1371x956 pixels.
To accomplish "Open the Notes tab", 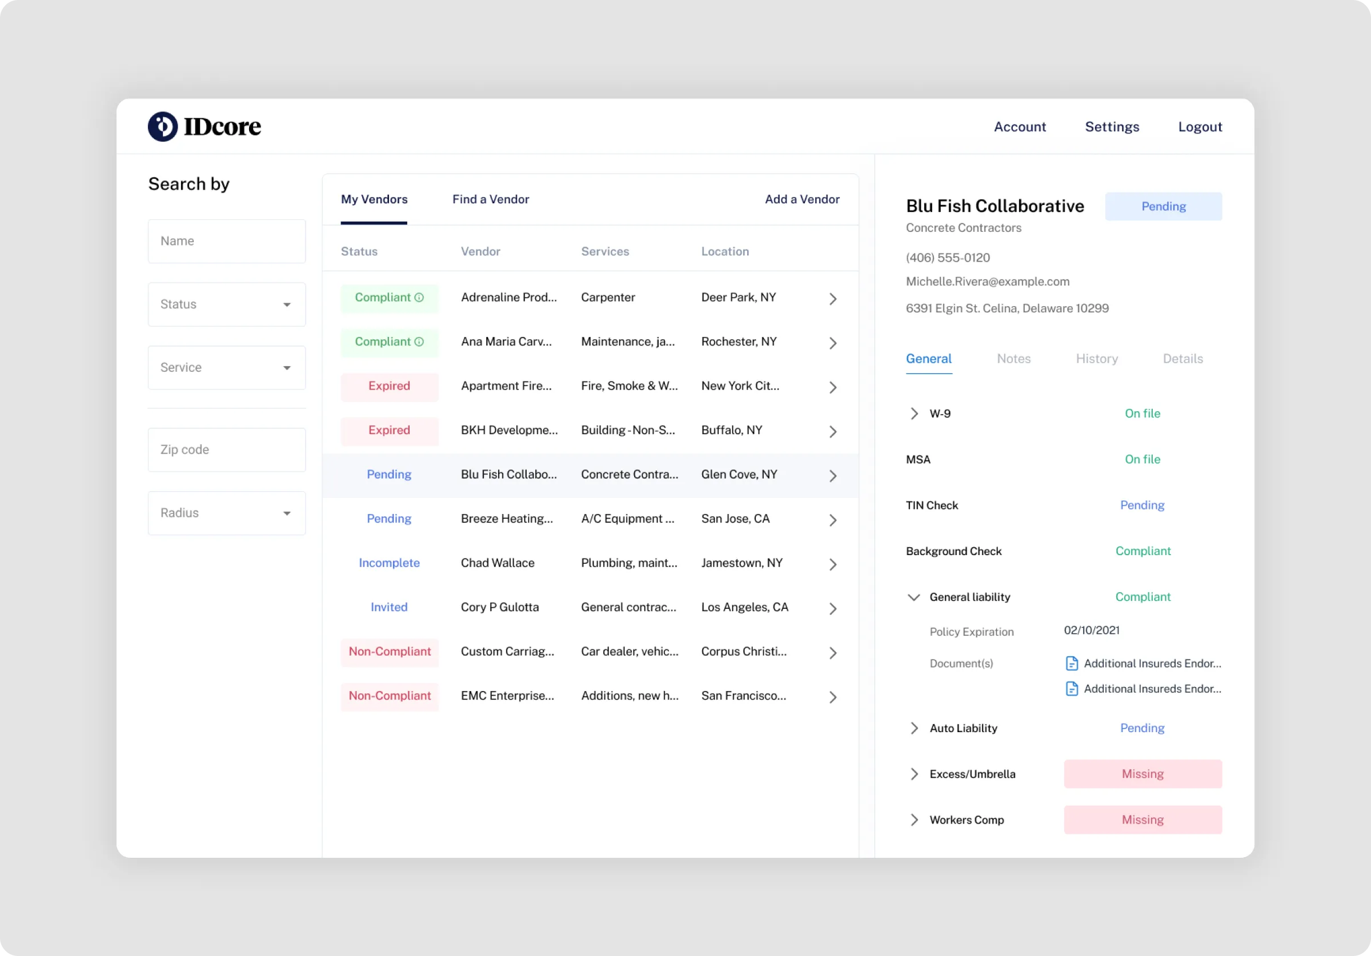I will [x=1013, y=359].
